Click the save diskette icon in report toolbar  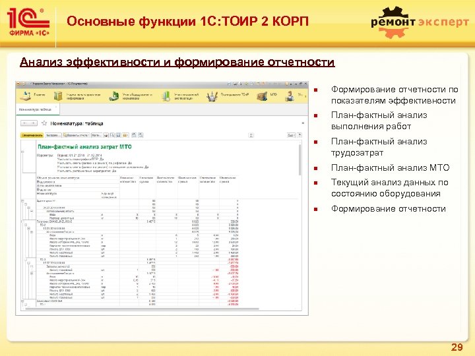tap(119, 135)
